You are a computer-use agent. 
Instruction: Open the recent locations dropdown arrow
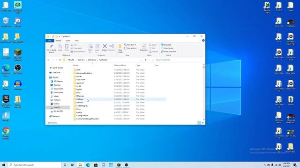[57, 60]
